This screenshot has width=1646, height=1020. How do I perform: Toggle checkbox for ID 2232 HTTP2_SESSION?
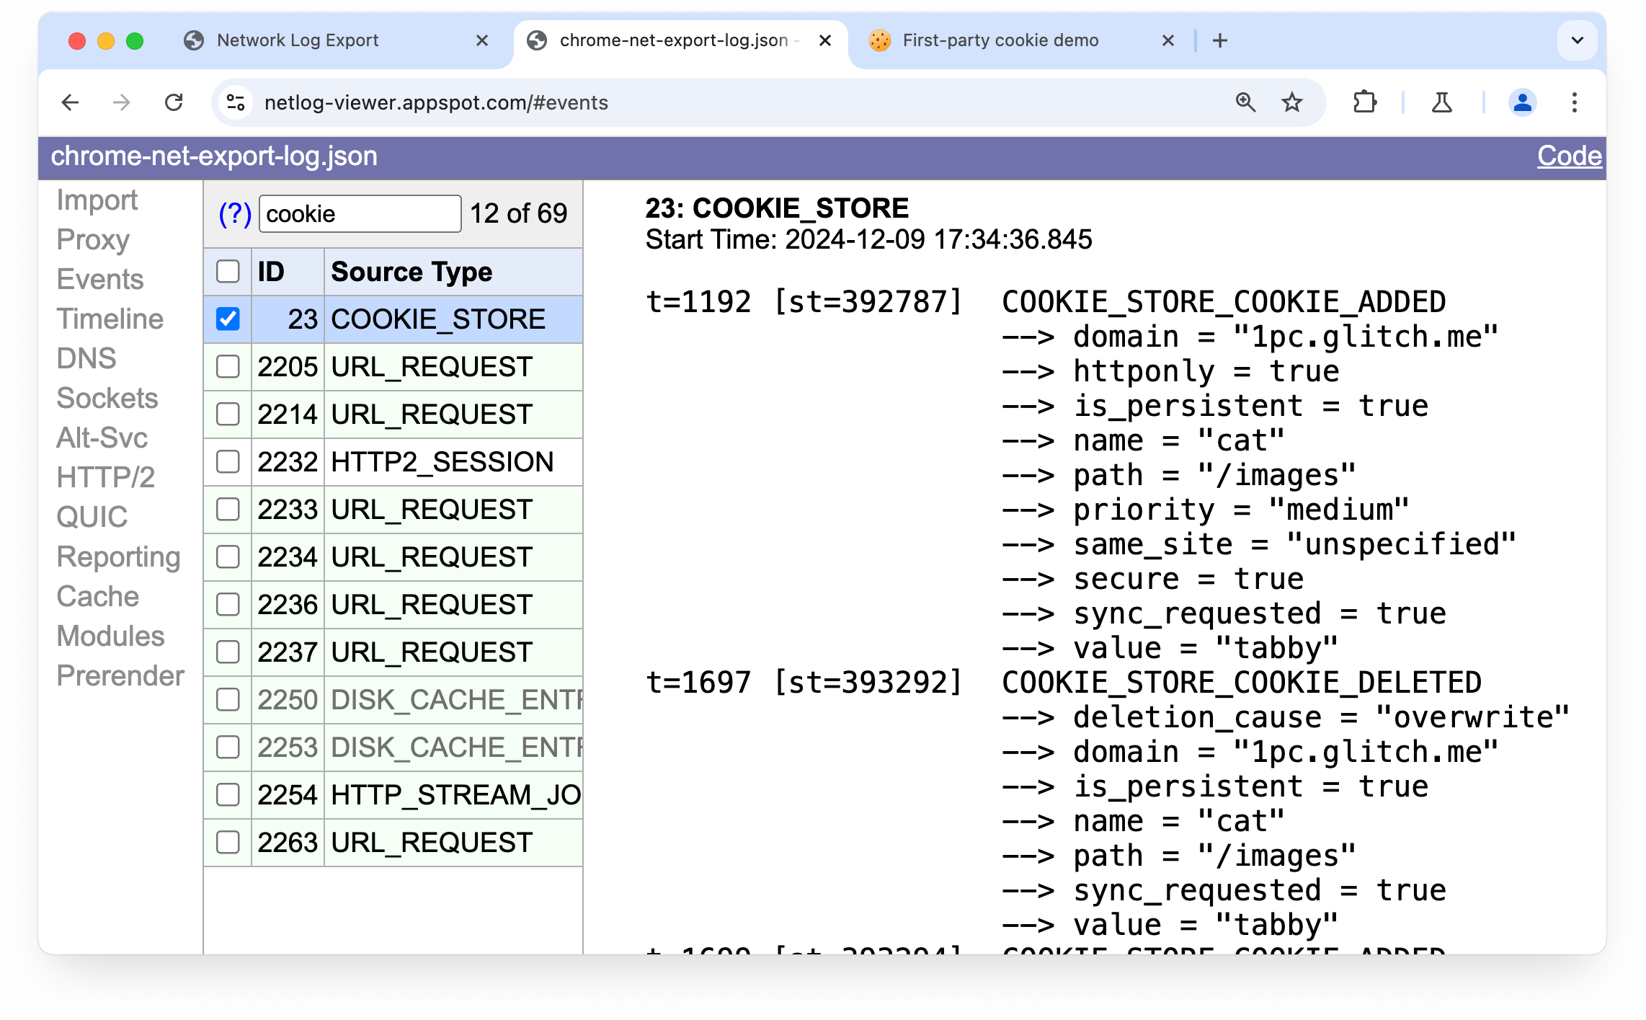point(227,461)
